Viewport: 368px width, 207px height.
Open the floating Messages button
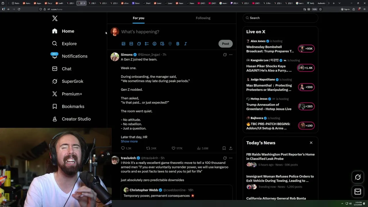click(x=358, y=192)
